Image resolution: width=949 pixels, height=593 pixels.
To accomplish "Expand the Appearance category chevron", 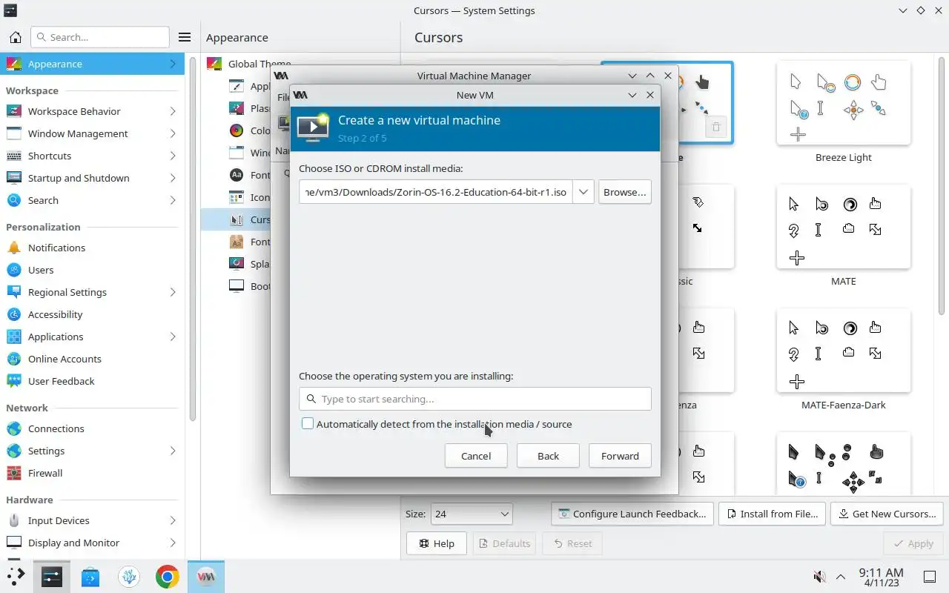I will click(x=173, y=64).
